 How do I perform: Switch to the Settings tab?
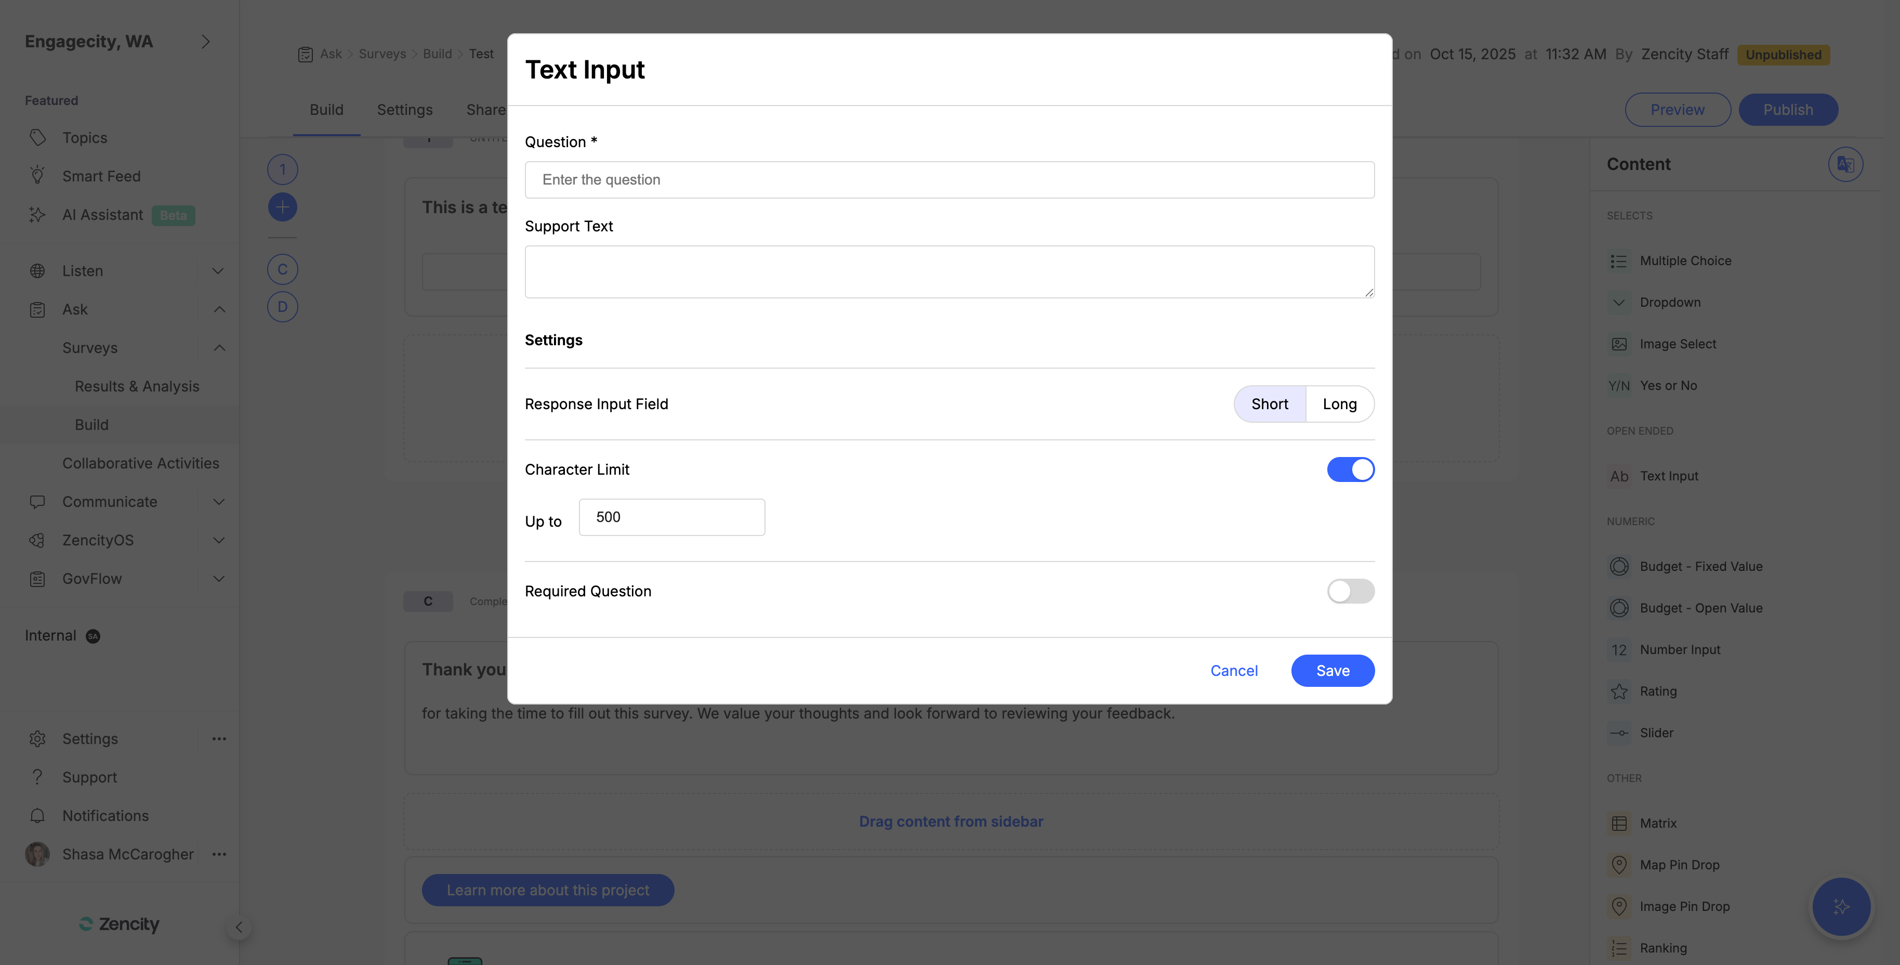404,109
